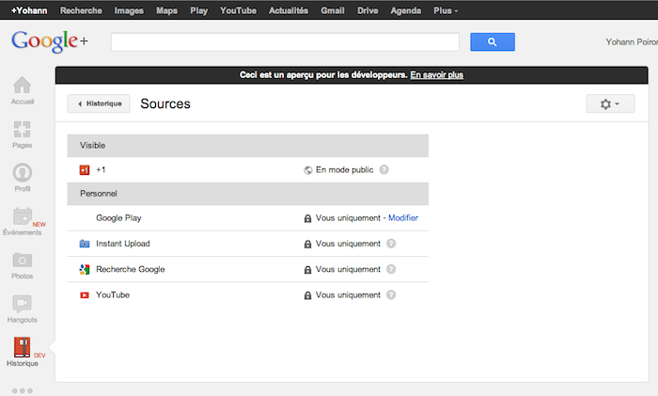
Task: Open the Pages sidebar icon
Action: [22, 131]
